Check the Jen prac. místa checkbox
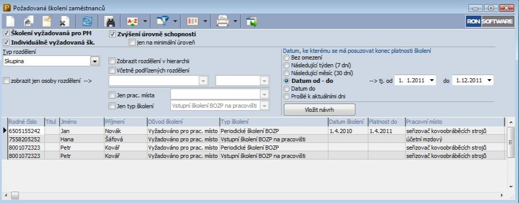519x203 pixels. (x=112, y=96)
